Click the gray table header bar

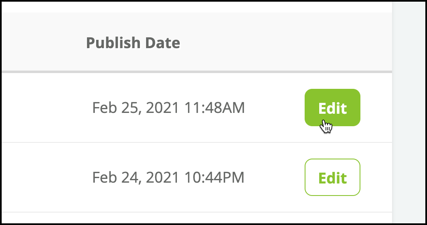pyautogui.click(x=197, y=42)
